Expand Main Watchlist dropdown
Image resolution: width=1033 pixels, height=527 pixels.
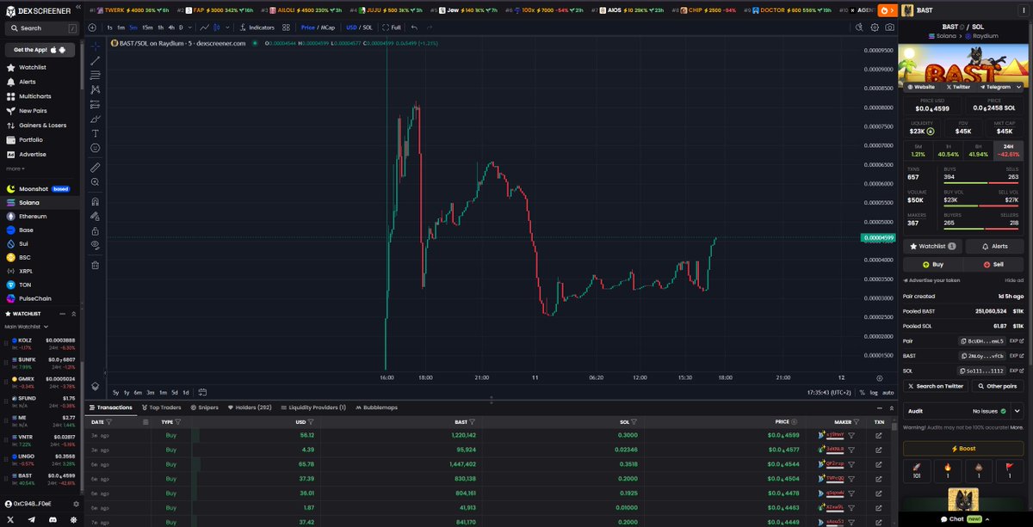[27, 327]
